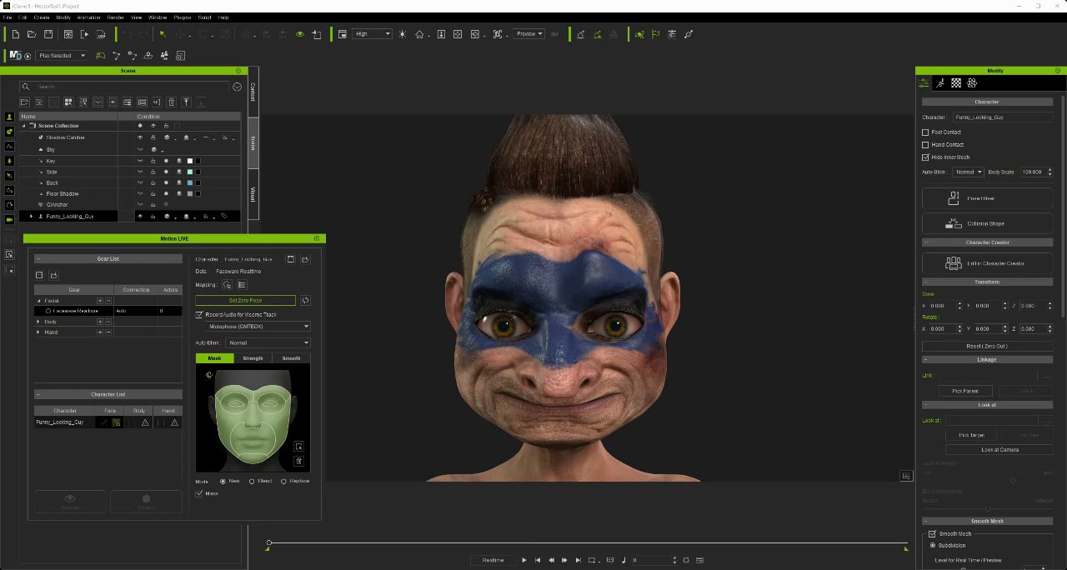Click the refresh icon beside Set Zero Pose

[305, 300]
